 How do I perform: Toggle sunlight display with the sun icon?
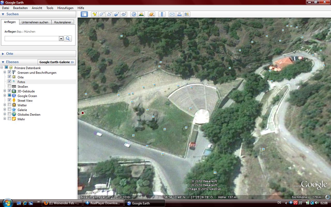[141, 14]
